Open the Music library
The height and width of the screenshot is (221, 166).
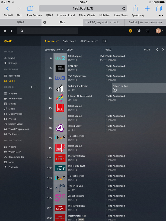coord(9,109)
